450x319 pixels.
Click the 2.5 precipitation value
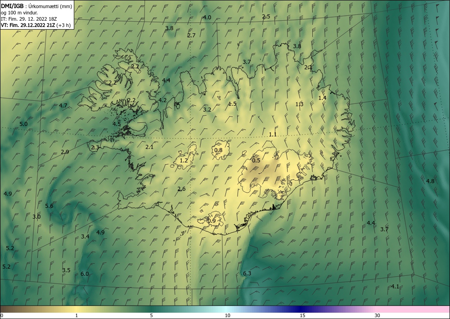pyautogui.click(x=266, y=16)
